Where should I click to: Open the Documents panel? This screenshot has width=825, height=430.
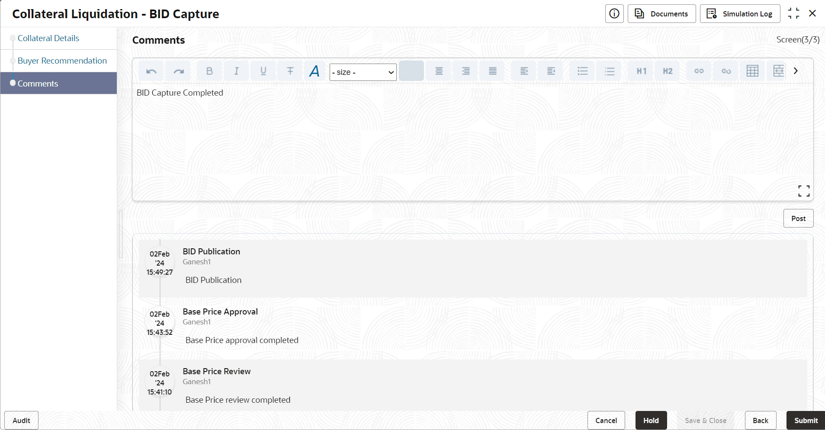[661, 14]
